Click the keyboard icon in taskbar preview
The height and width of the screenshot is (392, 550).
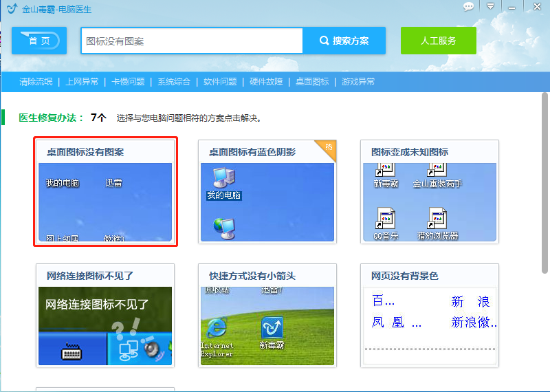71,351
